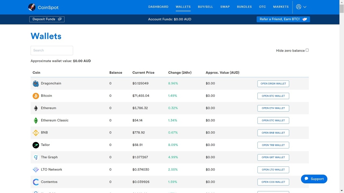Open the Markets menu item
Viewport: 344px width, 193px height.
click(281, 7)
